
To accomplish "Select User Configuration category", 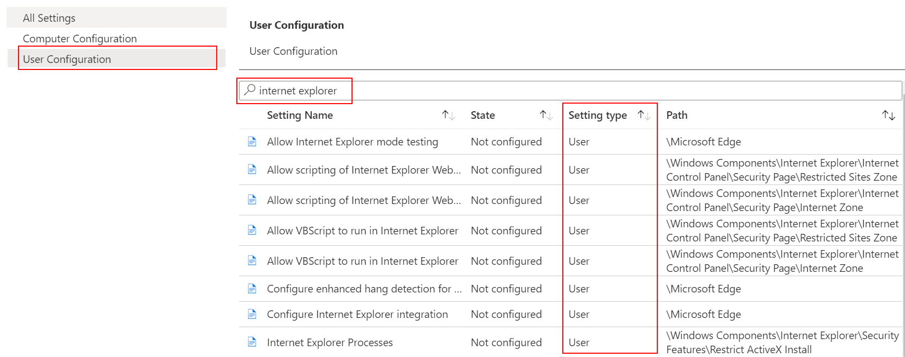I will click(116, 59).
